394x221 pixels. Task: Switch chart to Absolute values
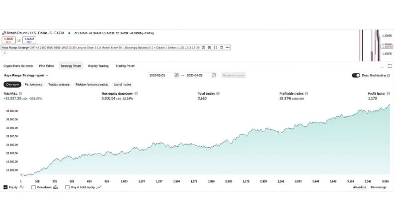[x=360, y=187]
